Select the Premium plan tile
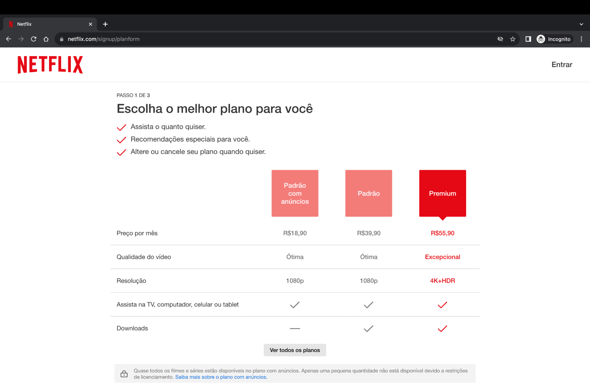590x383 pixels. [x=442, y=193]
